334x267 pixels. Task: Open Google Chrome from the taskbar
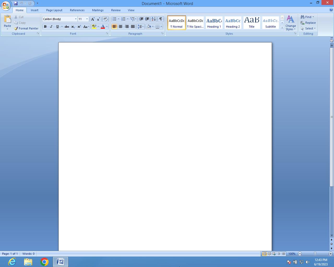point(44,262)
